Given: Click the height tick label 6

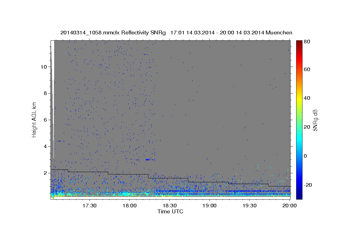Looking at the screenshot, I should tap(45, 120).
